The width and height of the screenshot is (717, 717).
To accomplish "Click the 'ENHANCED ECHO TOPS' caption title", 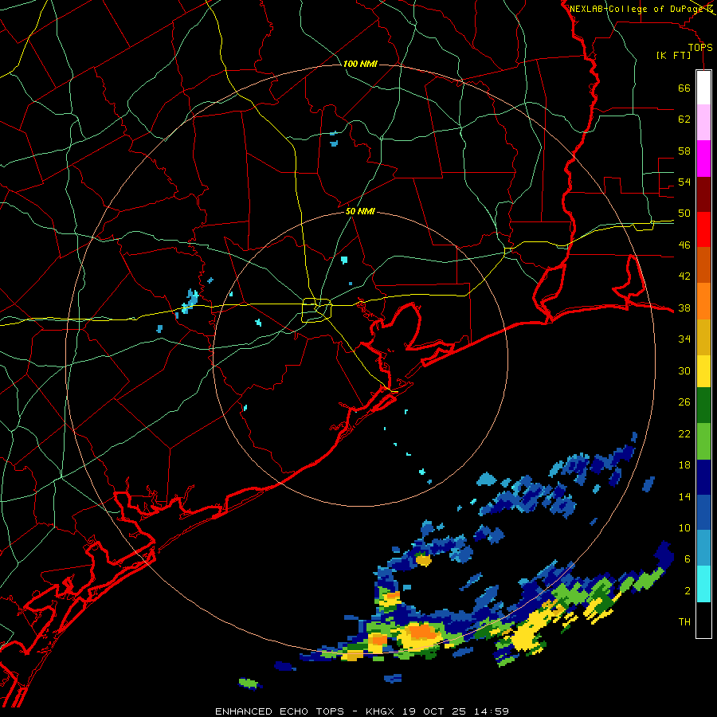I will [x=280, y=711].
